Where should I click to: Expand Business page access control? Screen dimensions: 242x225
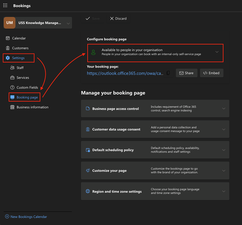pos(155,108)
